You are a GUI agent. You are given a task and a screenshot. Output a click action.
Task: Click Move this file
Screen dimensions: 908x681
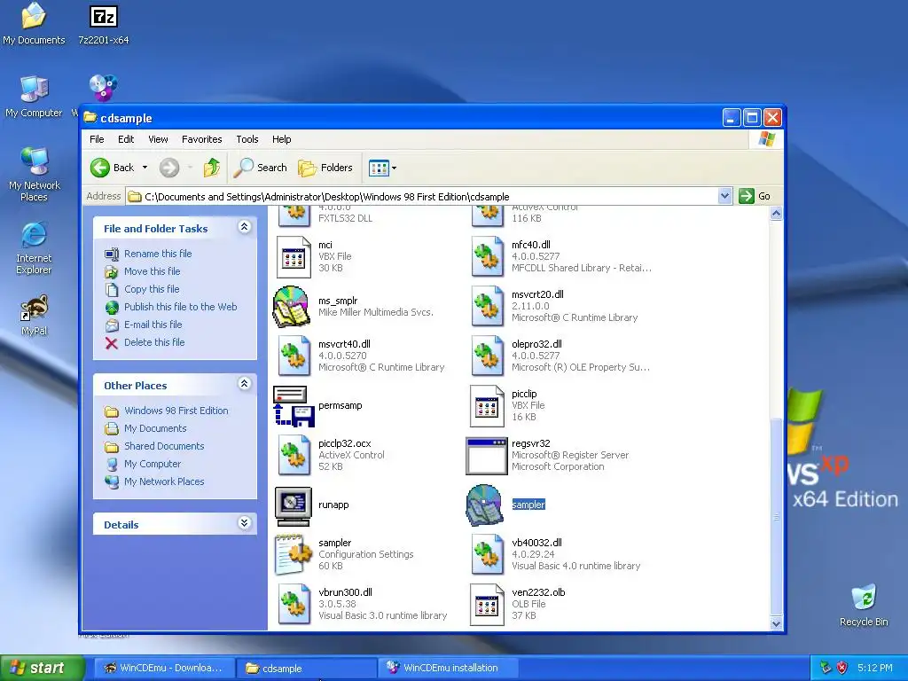(152, 271)
